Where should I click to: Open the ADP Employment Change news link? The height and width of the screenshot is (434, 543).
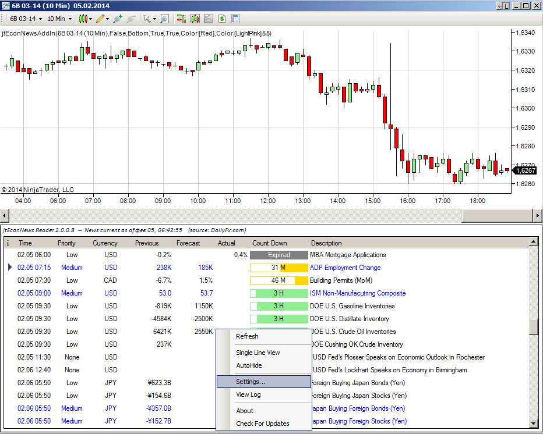(345, 268)
